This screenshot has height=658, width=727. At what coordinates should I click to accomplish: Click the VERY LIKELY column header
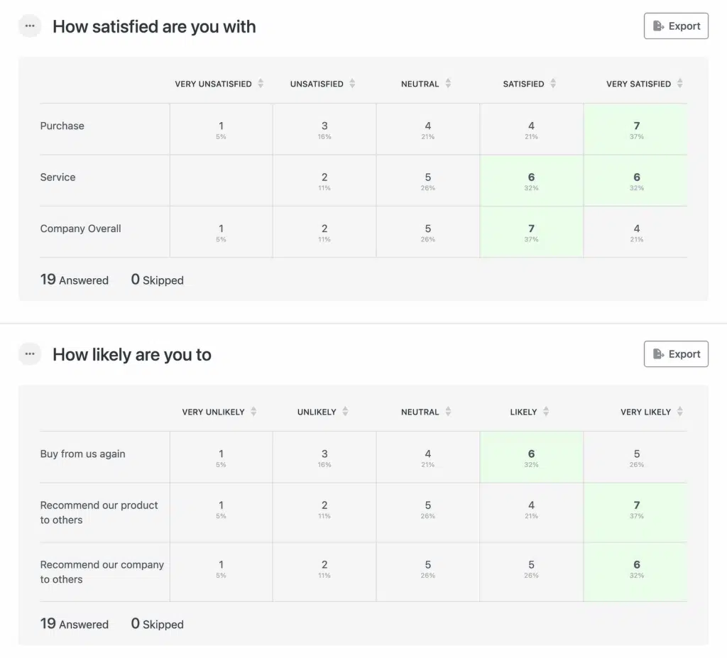tap(646, 412)
